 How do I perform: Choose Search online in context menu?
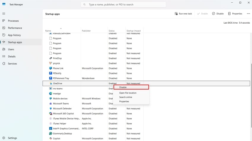coord(126,97)
